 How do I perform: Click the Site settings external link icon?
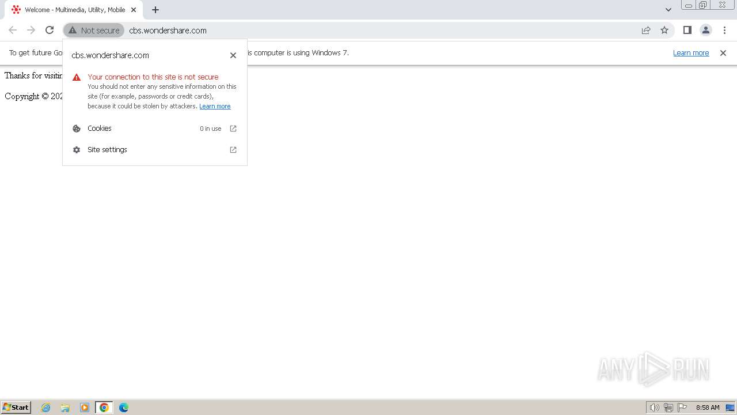coord(233,150)
